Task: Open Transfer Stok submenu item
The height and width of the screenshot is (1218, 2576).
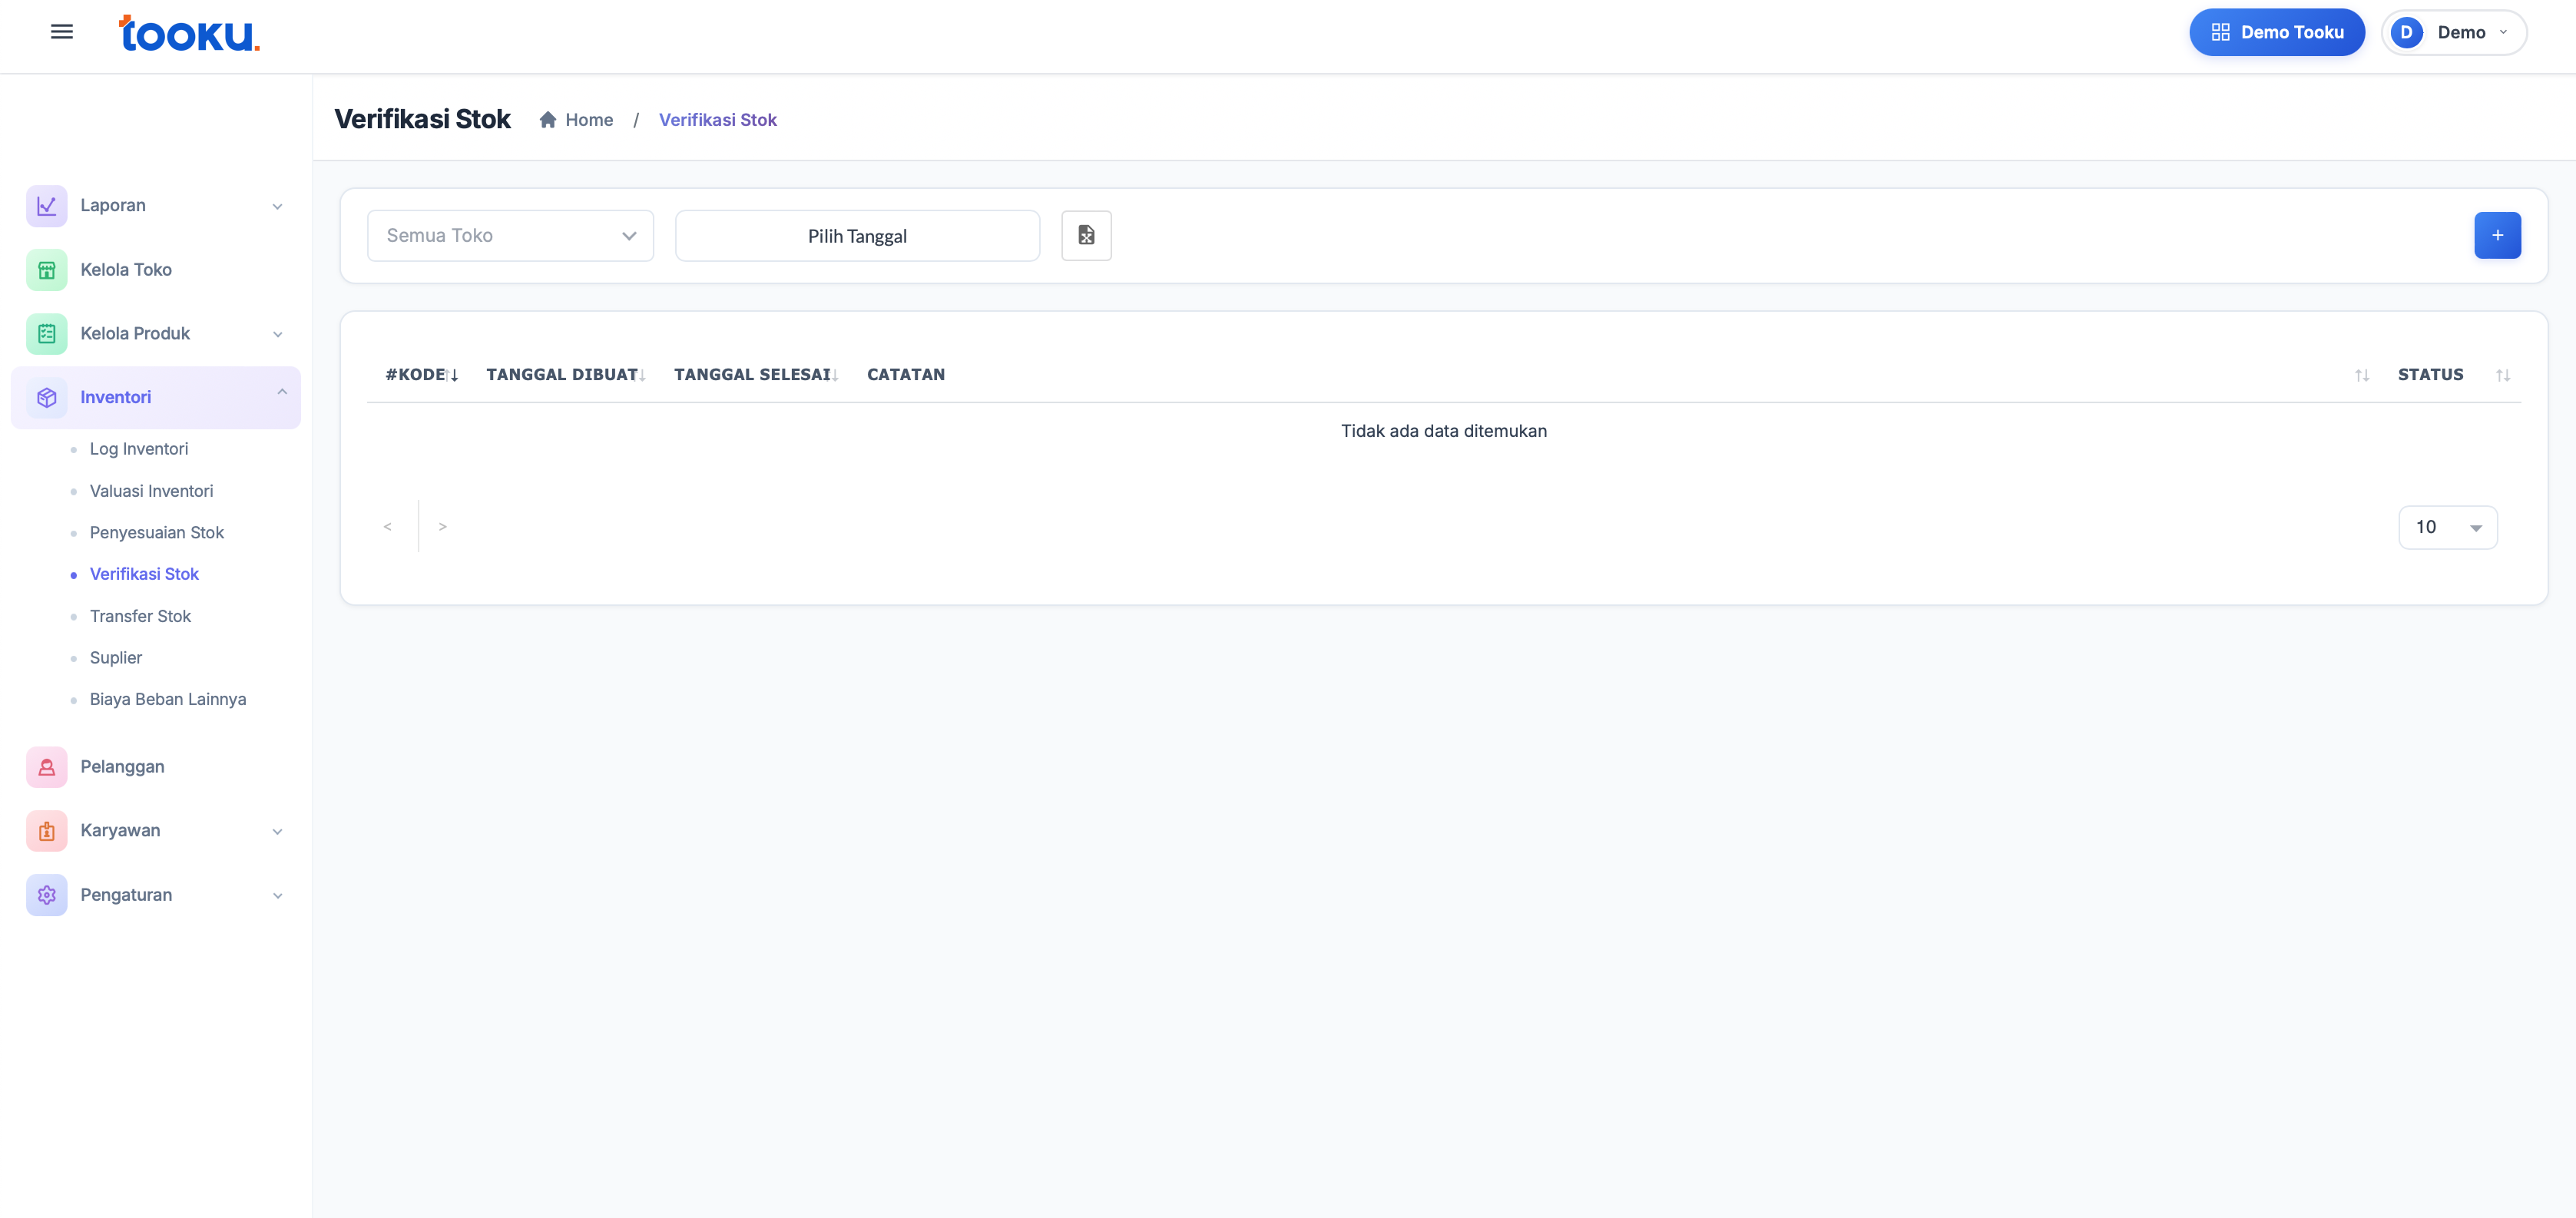Action: coord(140,616)
